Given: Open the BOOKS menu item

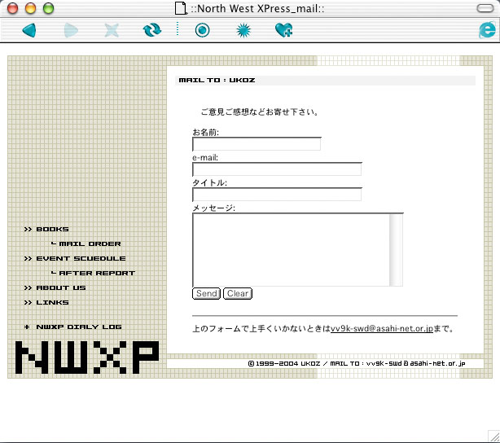Looking at the screenshot, I should tap(52, 230).
